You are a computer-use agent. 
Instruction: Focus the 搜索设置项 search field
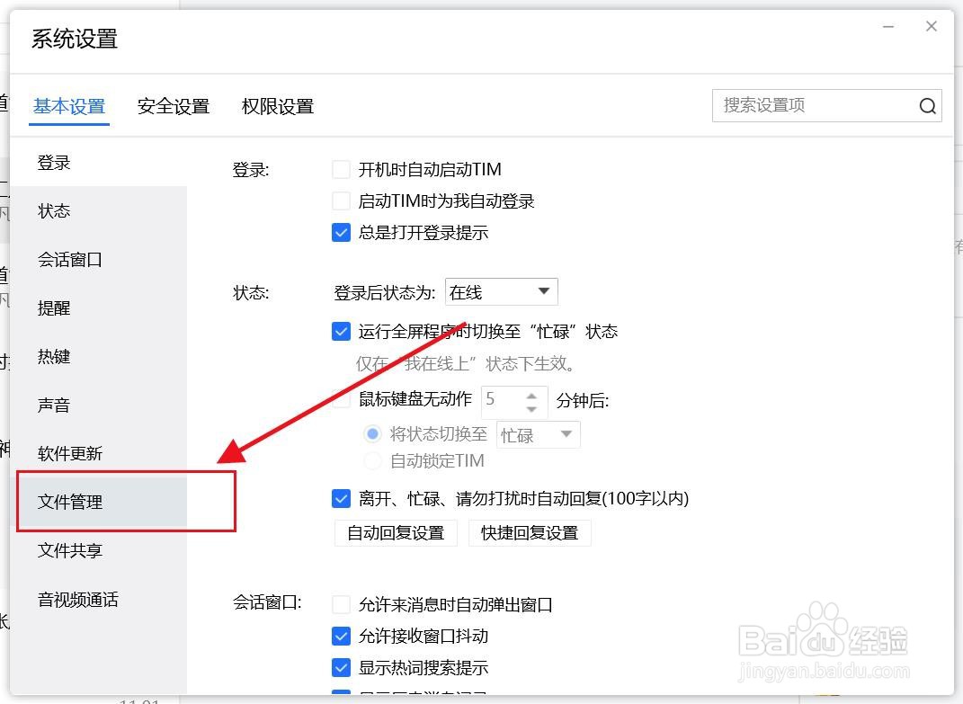click(x=826, y=106)
